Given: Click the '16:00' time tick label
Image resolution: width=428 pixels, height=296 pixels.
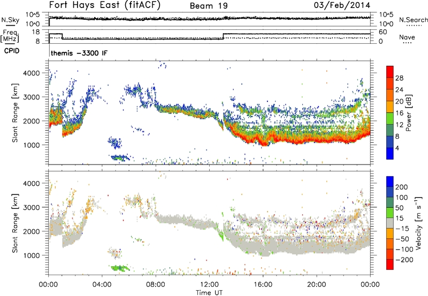Looking at the screenshot, I should pos(263,285).
